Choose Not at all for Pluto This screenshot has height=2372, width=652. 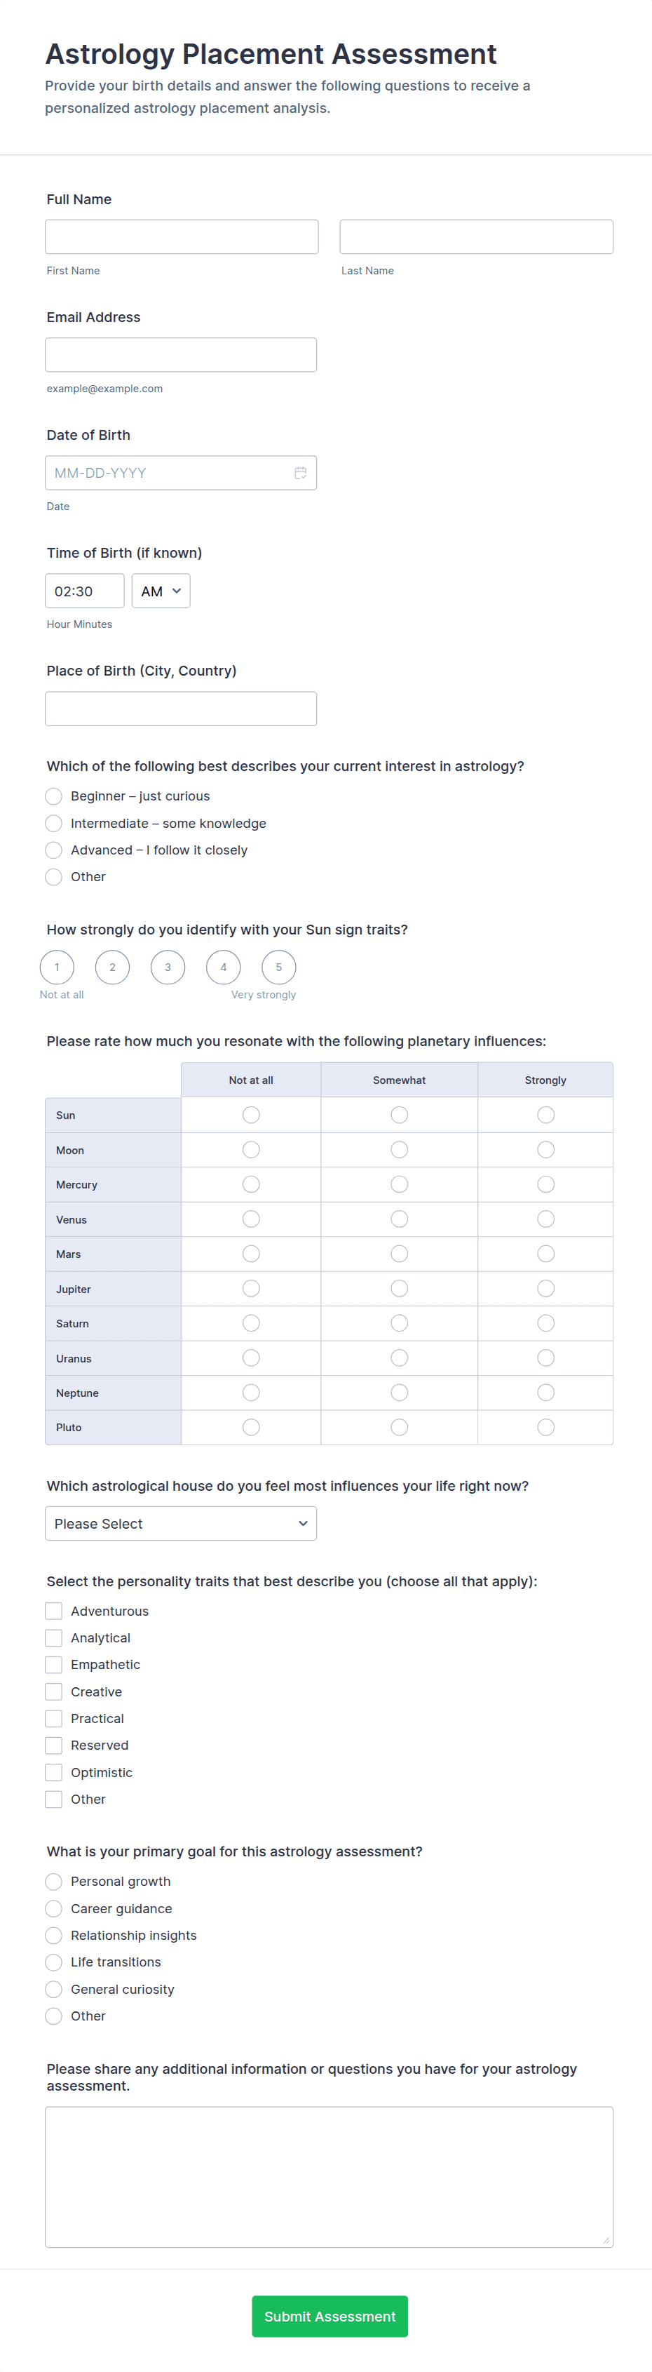click(251, 1427)
